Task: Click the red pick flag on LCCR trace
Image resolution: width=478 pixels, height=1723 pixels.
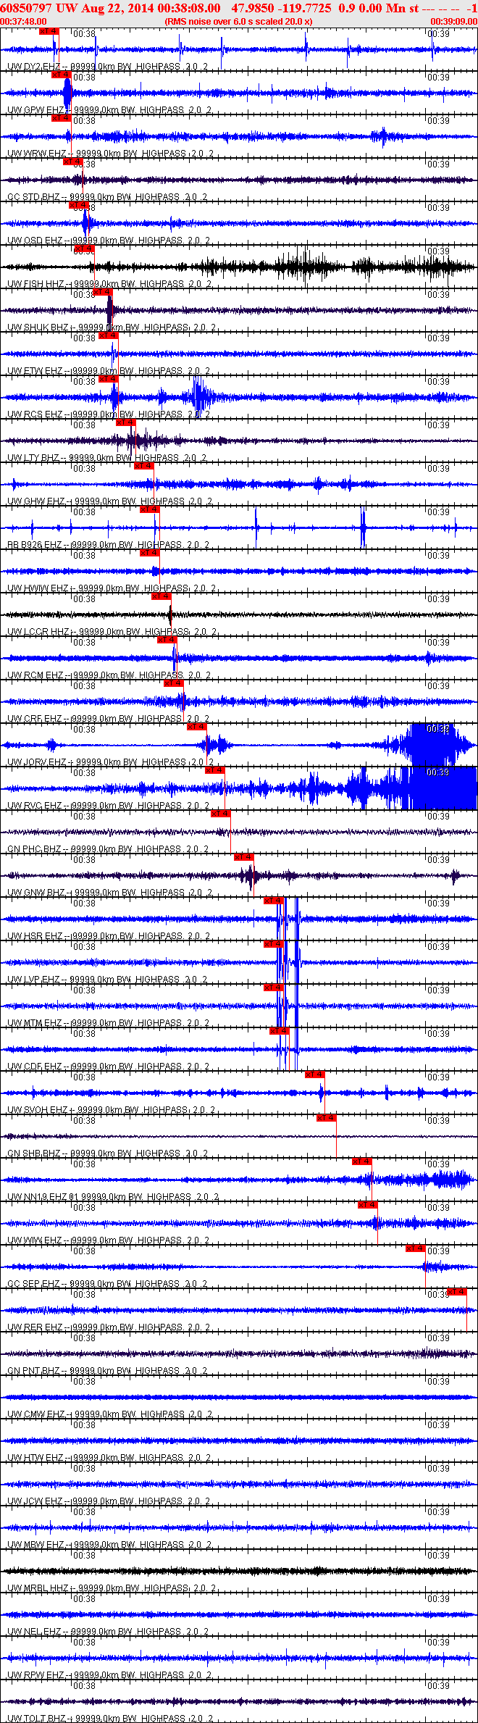Action: click(162, 596)
